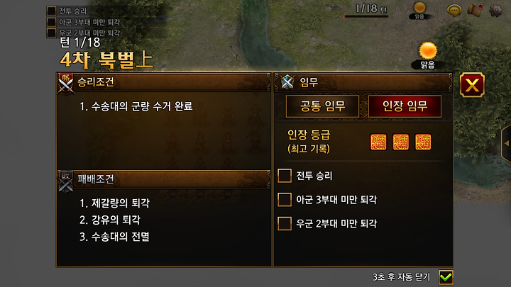Click the small weather icon near the turn counter
511x287 pixels.
[x=419, y=7]
